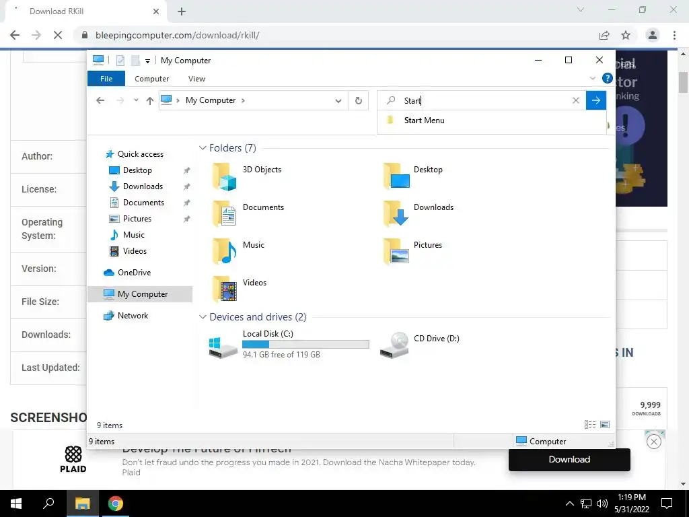Refresh the My Computer view
The height and width of the screenshot is (517, 689).
tap(359, 101)
